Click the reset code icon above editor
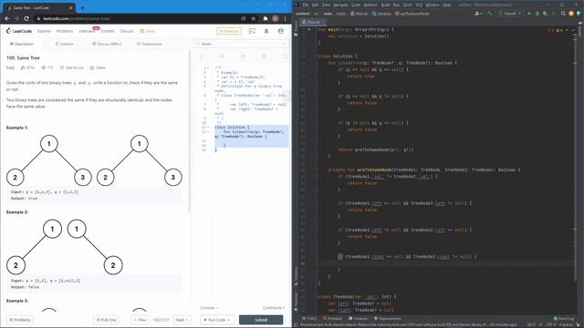584x328 pixels. pyautogui.click(x=243, y=56)
